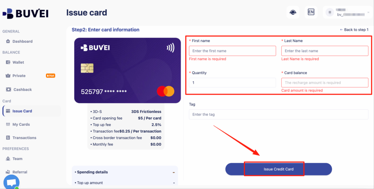The height and width of the screenshot is (189, 374).
Task: Click the Back to step 1 link
Action: (x=354, y=30)
